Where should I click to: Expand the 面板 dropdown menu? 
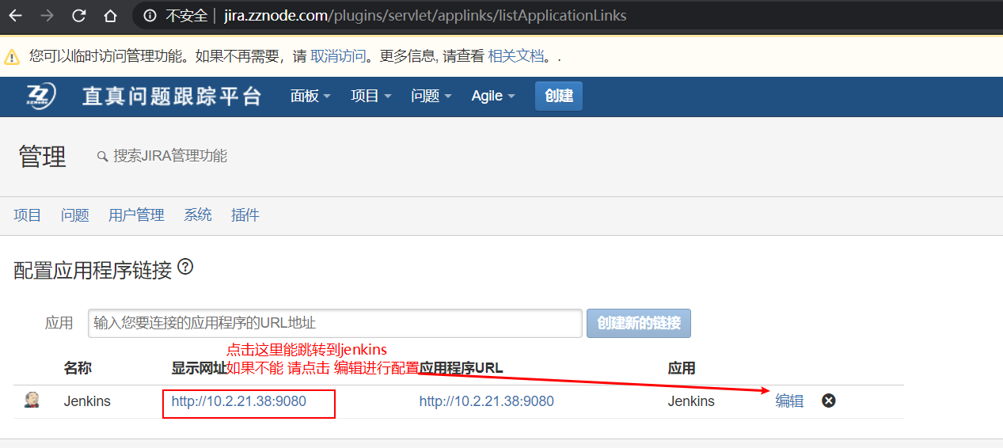(310, 96)
